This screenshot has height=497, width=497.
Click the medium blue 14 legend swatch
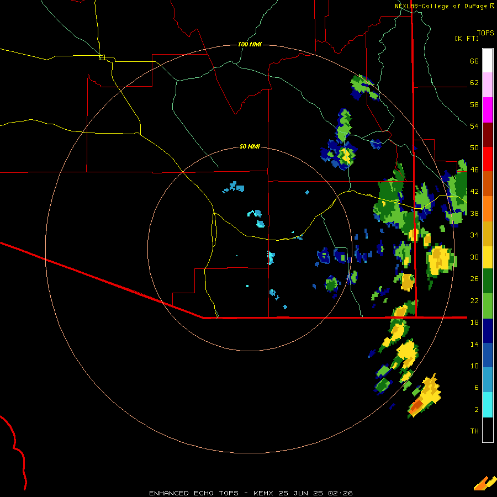pyautogui.click(x=488, y=355)
